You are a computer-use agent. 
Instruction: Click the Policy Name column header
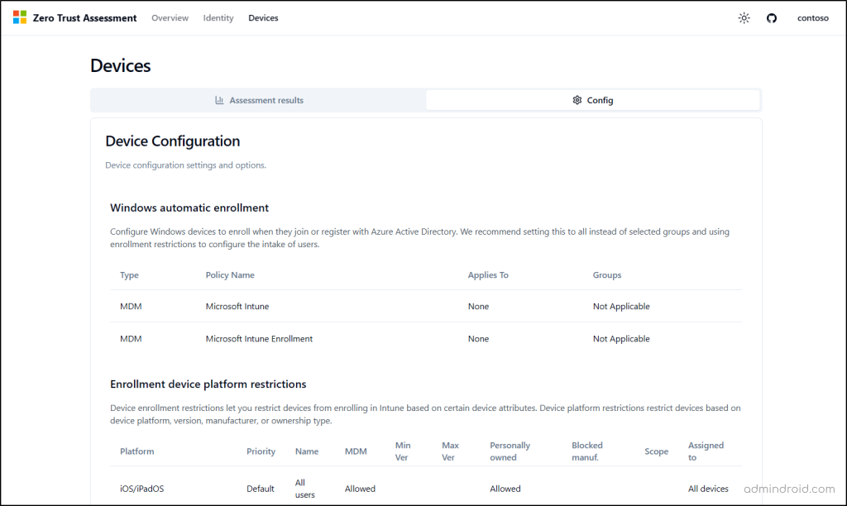pyautogui.click(x=230, y=274)
